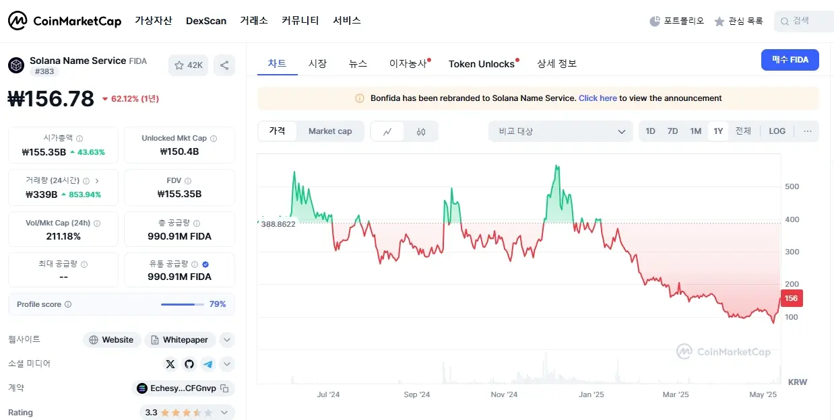
Task: Select the 1Y time range
Action: (718, 131)
